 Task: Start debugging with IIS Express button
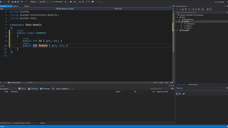58,2
